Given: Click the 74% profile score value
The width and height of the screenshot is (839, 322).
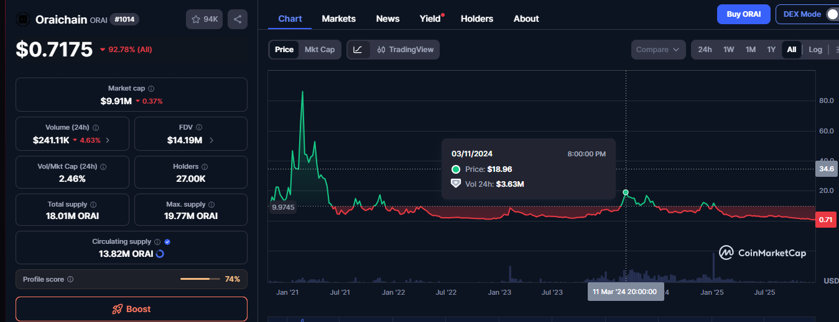Looking at the screenshot, I should (x=233, y=279).
